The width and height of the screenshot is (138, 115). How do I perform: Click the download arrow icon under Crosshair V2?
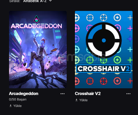click(76, 100)
